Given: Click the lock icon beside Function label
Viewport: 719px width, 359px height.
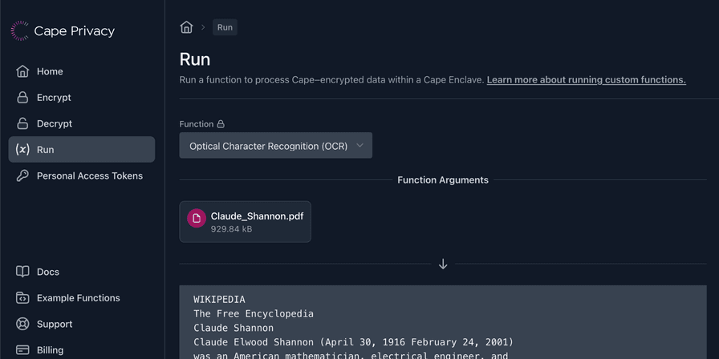Looking at the screenshot, I should [x=221, y=124].
